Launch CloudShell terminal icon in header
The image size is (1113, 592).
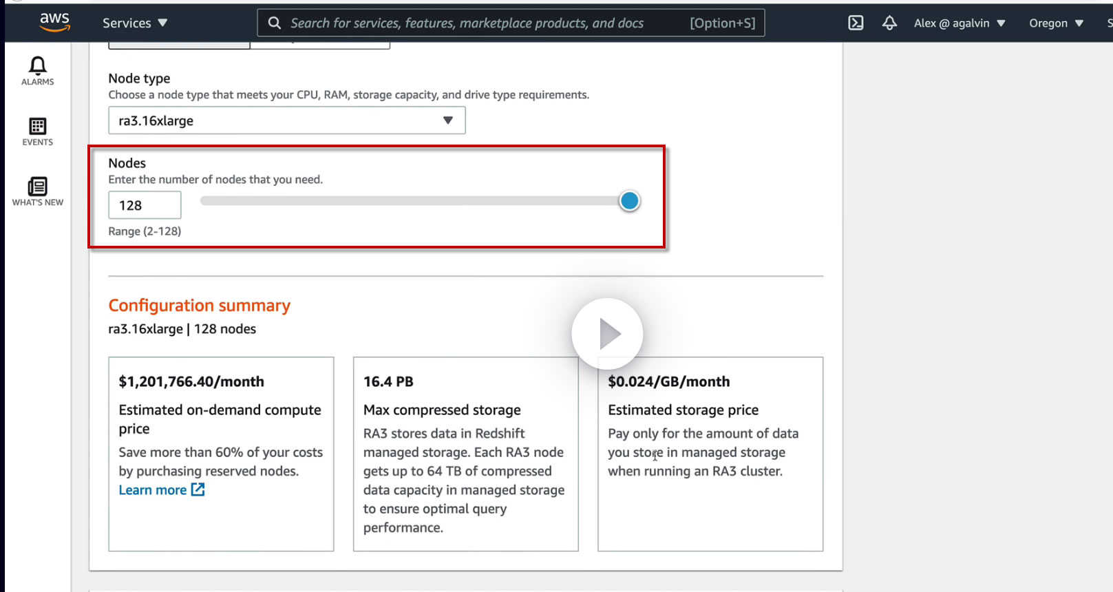[856, 23]
